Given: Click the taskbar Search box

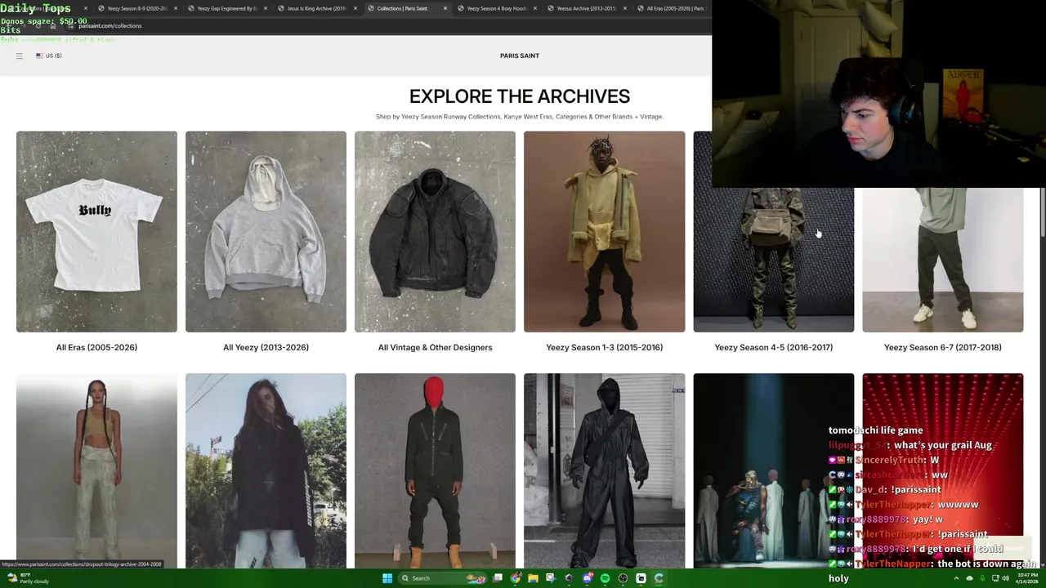Looking at the screenshot, I should point(442,578).
